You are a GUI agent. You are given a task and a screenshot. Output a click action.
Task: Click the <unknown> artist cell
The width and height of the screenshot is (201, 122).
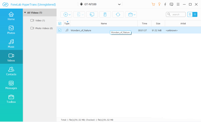click(x=172, y=30)
